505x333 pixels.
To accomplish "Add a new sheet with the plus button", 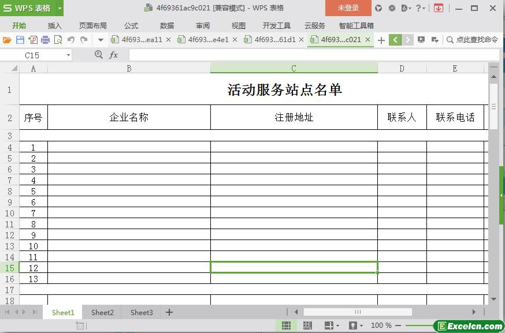I will point(169,312).
